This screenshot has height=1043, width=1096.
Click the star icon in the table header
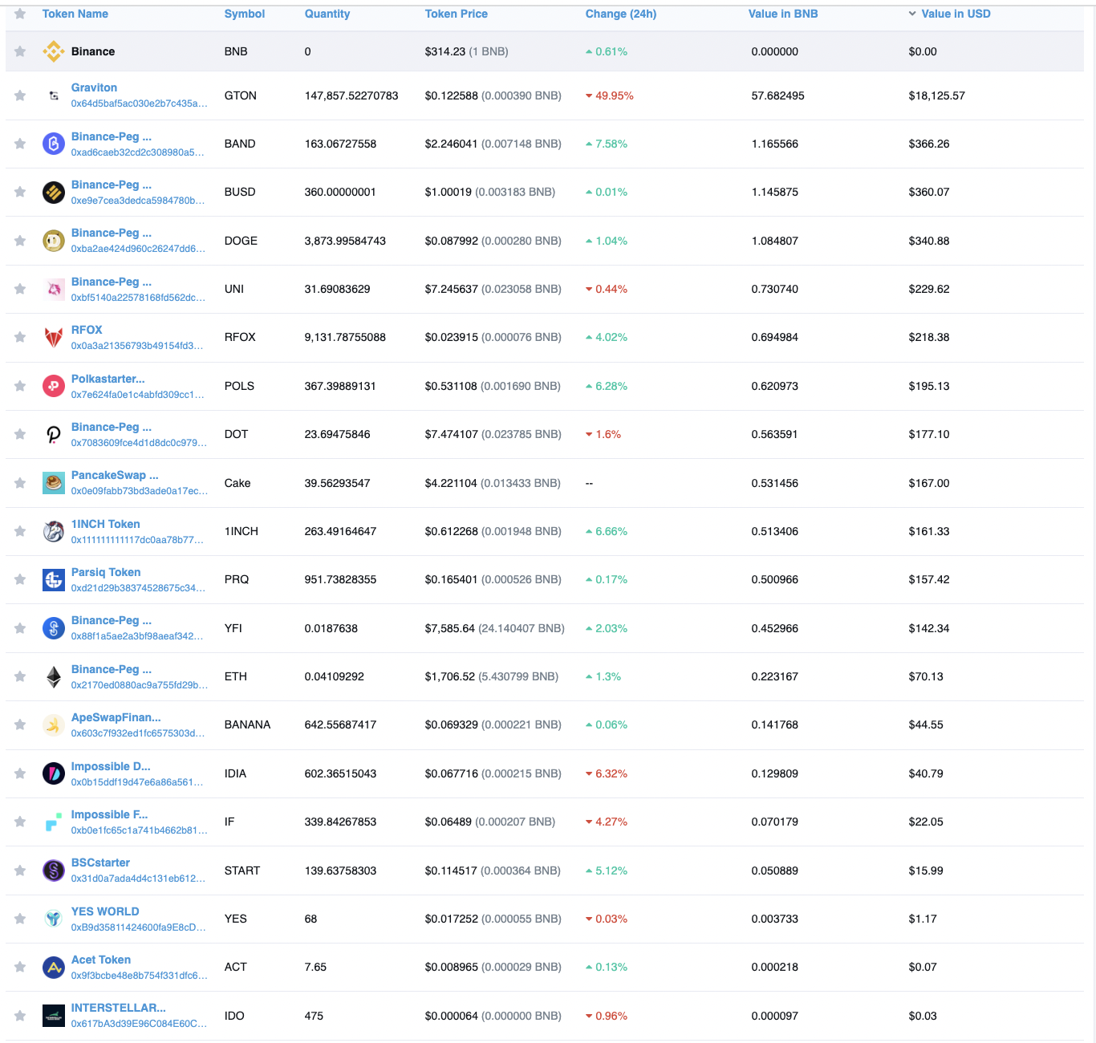tap(20, 14)
